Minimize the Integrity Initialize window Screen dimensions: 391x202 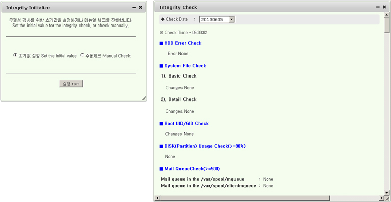tap(134, 8)
